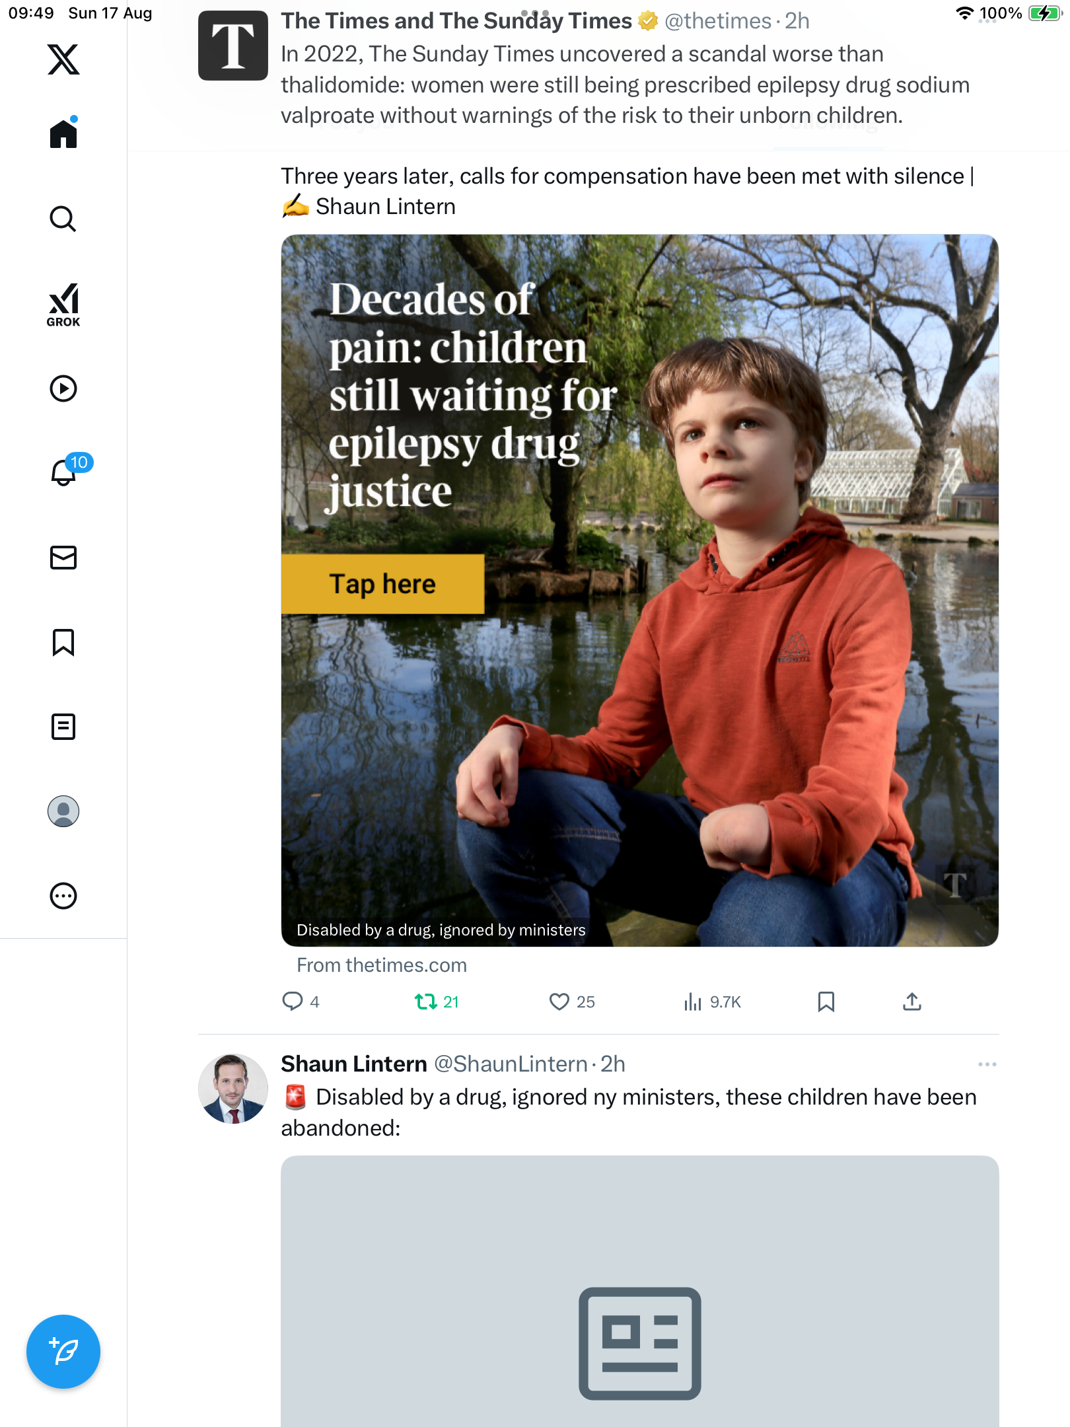
Task: Go to the Home timeline tab
Action: (63, 134)
